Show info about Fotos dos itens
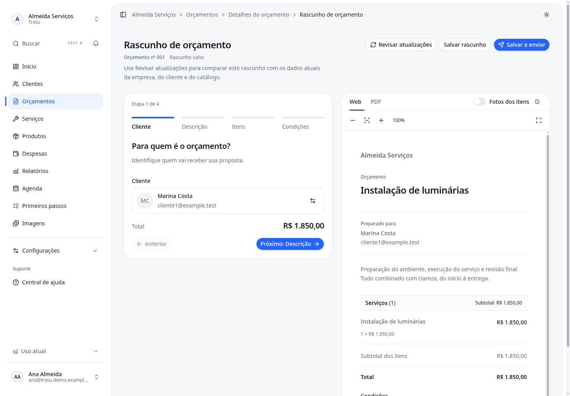Image resolution: width=570 pixels, height=396 pixels. tap(537, 102)
